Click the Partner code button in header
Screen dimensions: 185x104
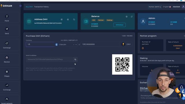(x=155, y=7)
